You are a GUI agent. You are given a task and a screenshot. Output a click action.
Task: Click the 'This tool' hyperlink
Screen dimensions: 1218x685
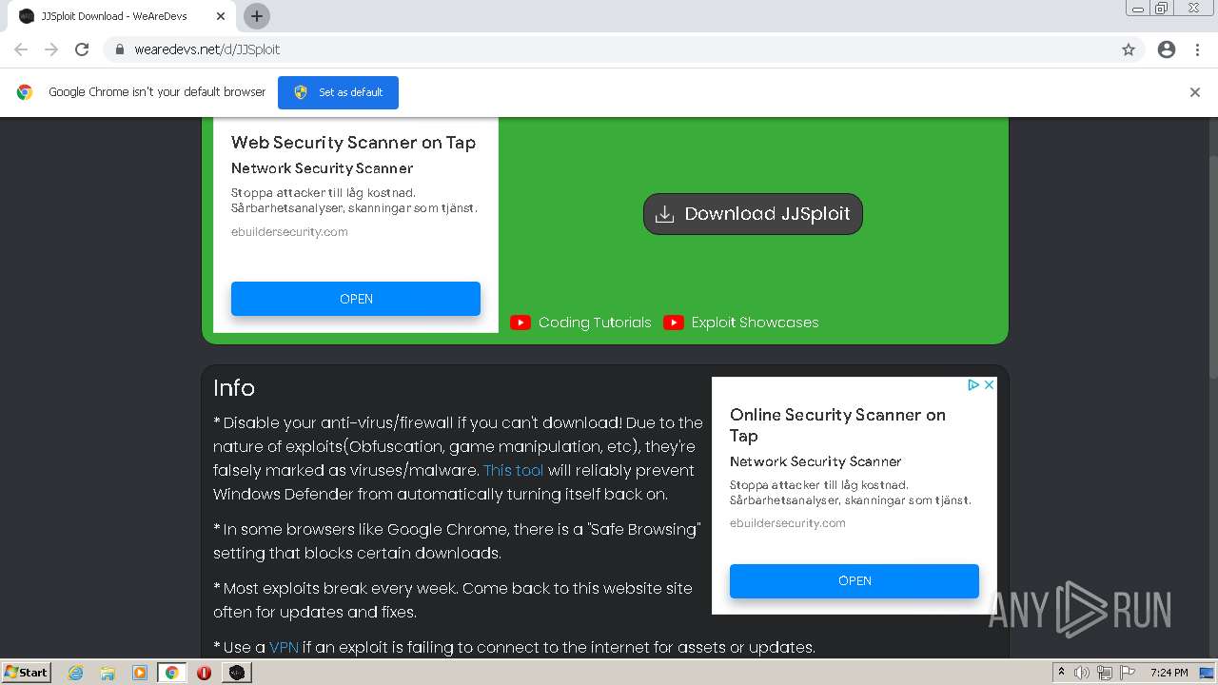tap(514, 470)
